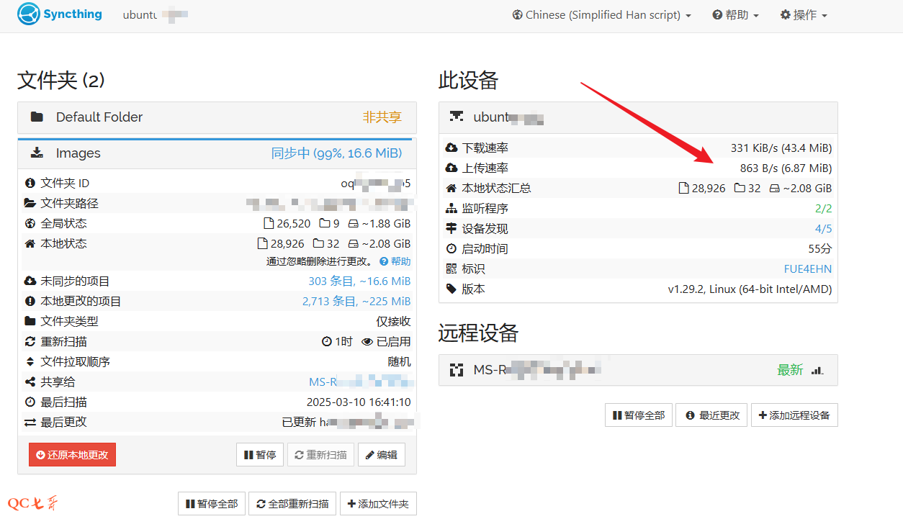Screen dimensions: 903x519
Task: Pause the Images folder with 暂停 button
Action: 260,455
